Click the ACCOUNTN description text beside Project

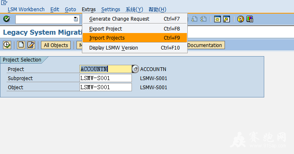click(153, 69)
